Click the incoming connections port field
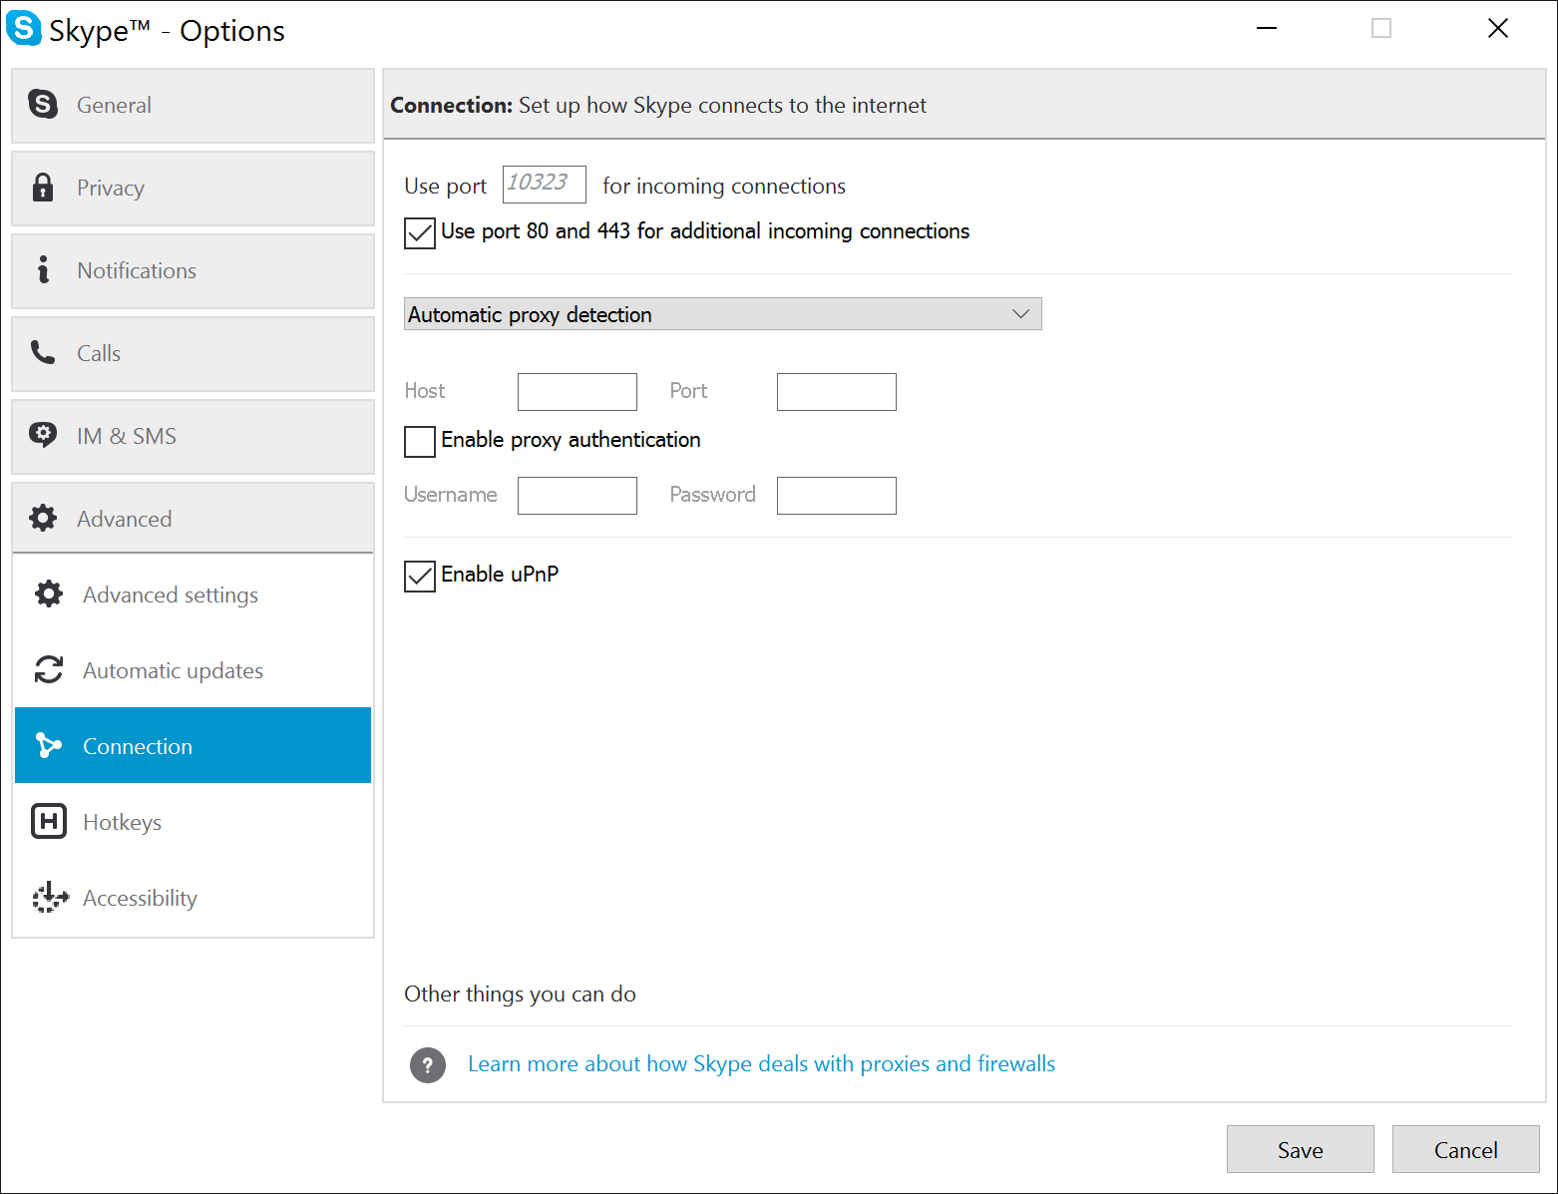The height and width of the screenshot is (1194, 1558). click(544, 185)
